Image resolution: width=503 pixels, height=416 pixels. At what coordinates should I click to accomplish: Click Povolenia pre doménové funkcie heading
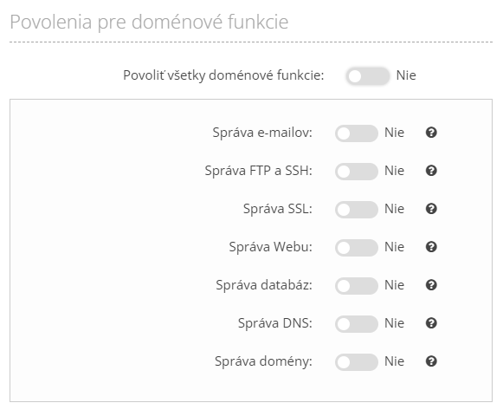coord(149,22)
